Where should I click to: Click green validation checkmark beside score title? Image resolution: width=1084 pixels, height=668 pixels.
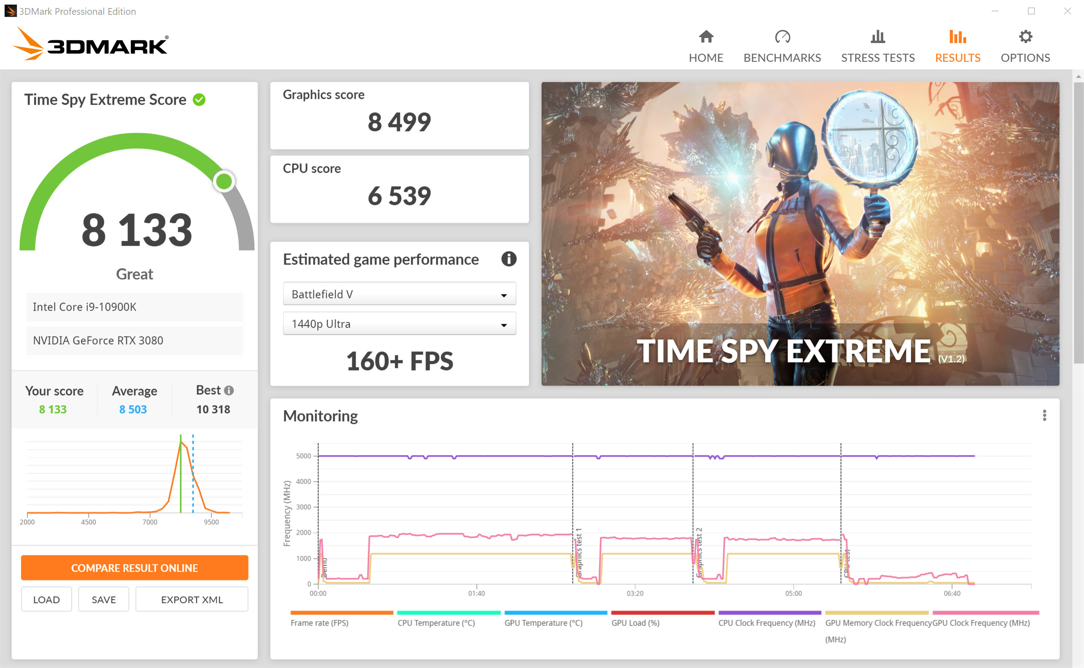point(199,99)
